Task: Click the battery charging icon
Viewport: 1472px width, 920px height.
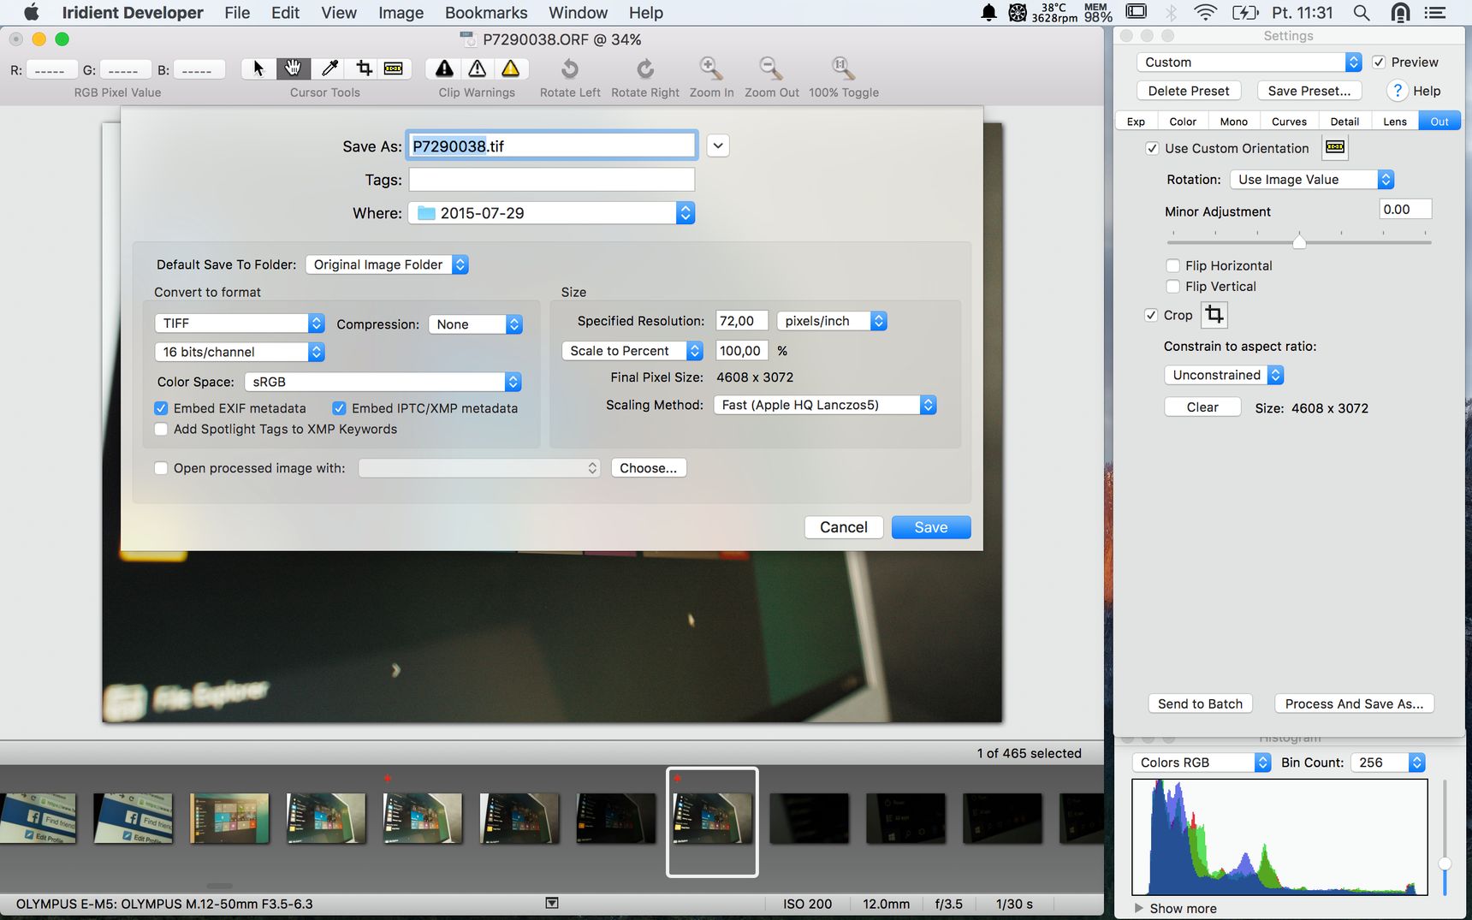Action: click(1245, 13)
